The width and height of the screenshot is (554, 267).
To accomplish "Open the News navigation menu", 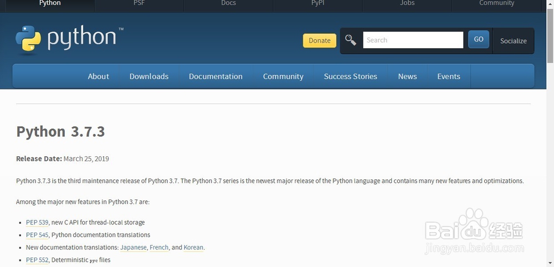I will pyautogui.click(x=407, y=76).
